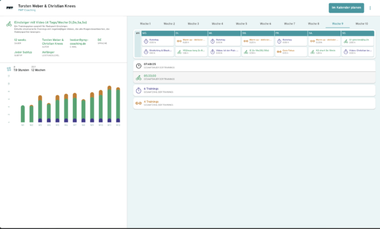Click the W9 bar in the chart
Image resolution: width=380 pixels, height=229 pixels.
[92, 107]
